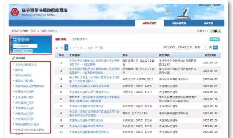Open 大连商品交易所交割管理办法 document

pyautogui.click(x=86, y=106)
